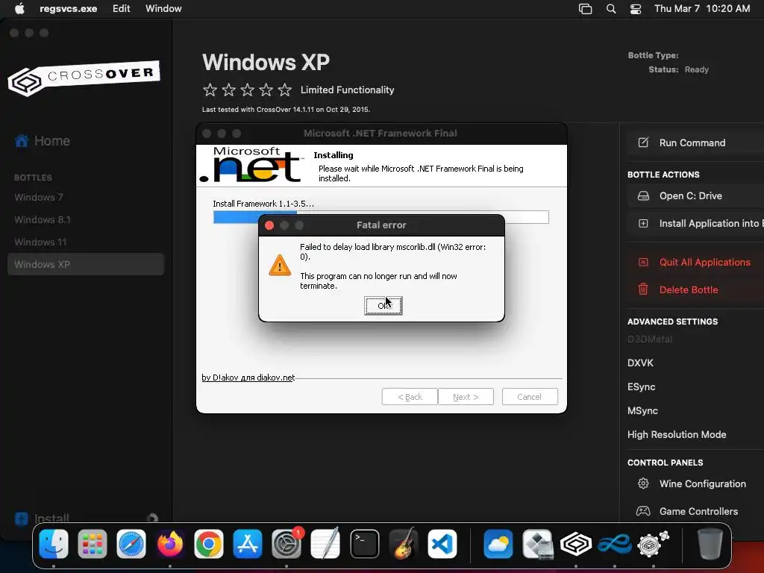The width and height of the screenshot is (764, 573).
Task: Open GarageBand from the Dock
Action: click(404, 544)
